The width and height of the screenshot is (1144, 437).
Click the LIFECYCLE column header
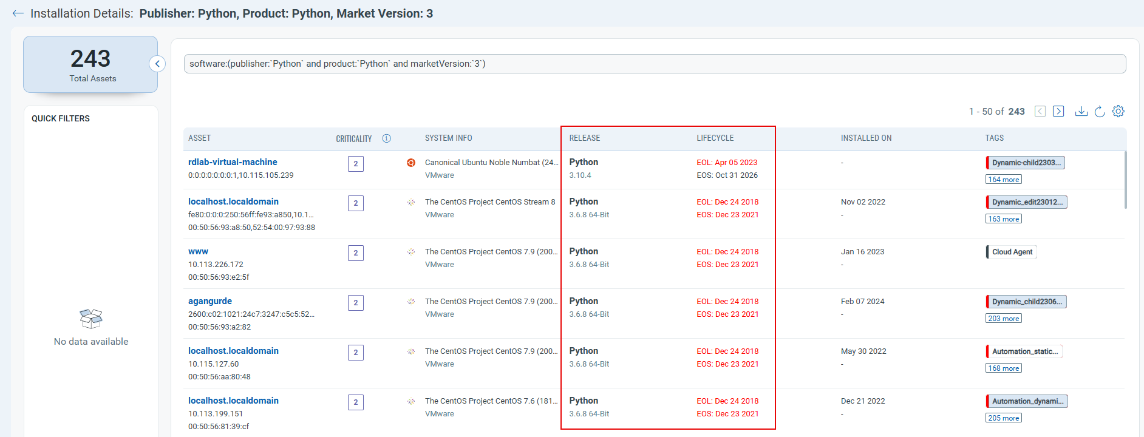(715, 138)
